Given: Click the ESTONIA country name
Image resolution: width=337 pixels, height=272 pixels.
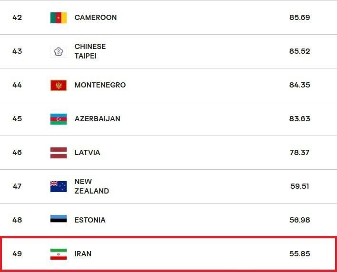Looking at the screenshot, I should pyautogui.click(x=90, y=220).
